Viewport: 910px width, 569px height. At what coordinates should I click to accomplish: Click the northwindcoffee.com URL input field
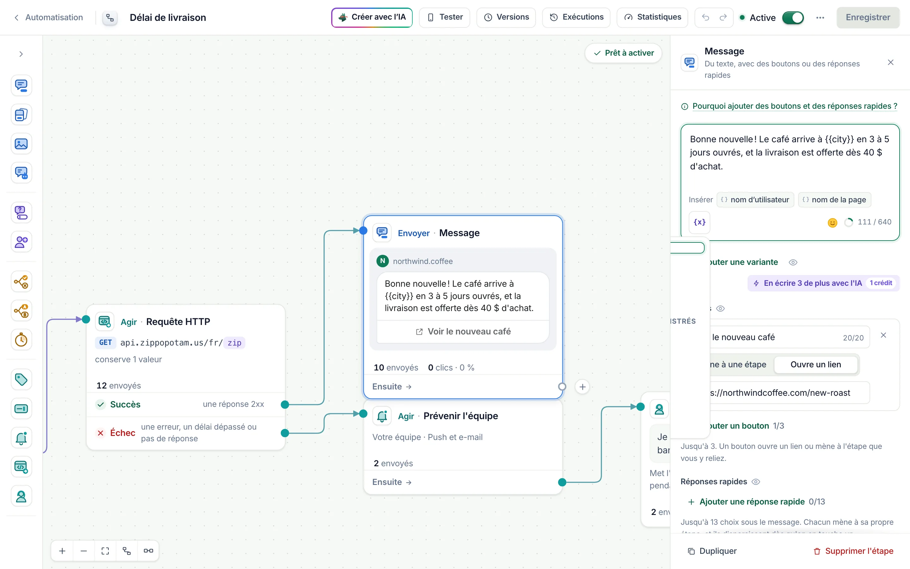click(x=789, y=393)
